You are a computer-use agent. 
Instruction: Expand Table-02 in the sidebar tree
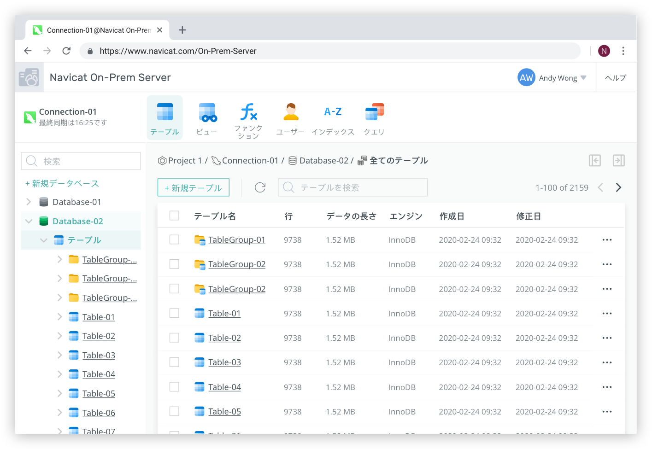pyautogui.click(x=59, y=336)
